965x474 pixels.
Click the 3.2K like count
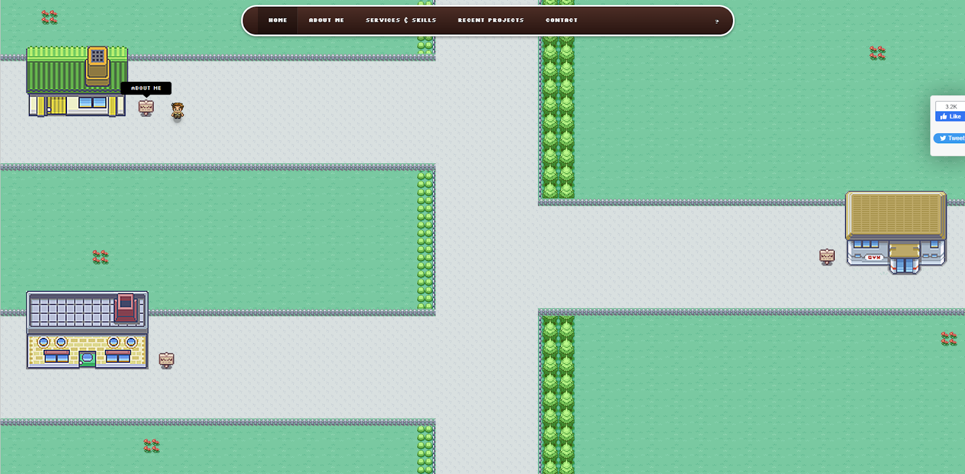[951, 107]
